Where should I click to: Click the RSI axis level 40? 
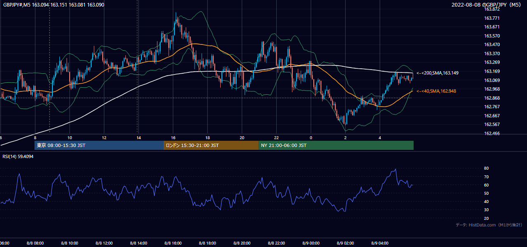tap(486, 202)
